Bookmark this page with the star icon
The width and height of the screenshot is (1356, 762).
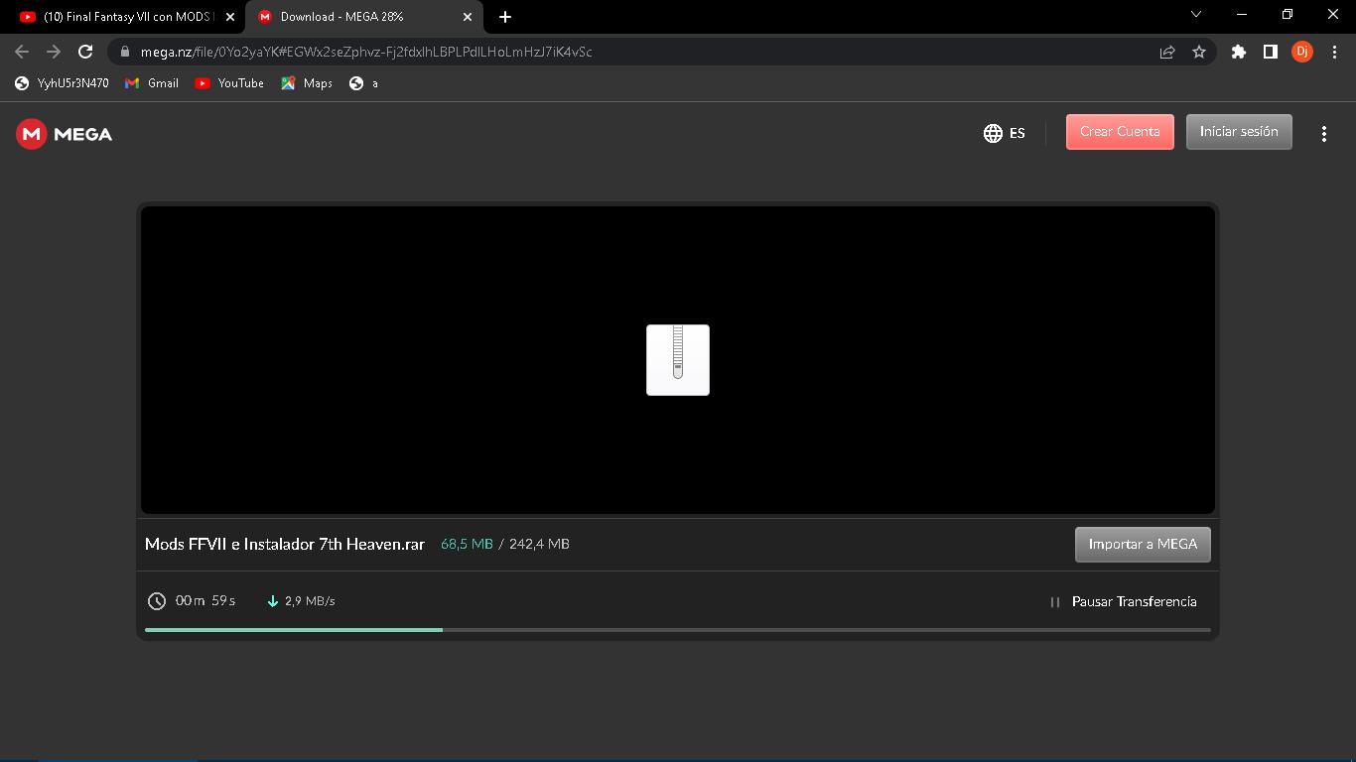click(x=1198, y=52)
